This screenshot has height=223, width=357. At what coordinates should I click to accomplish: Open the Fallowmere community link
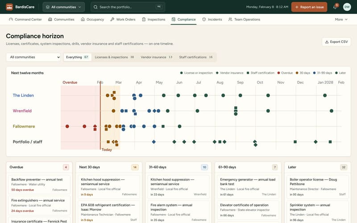click(24, 126)
